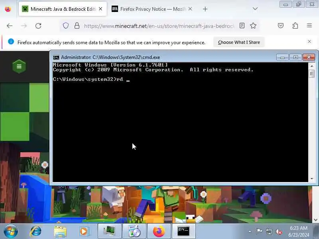Minimize the cmd.exe window
The width and height of the screenshot is (319, 239).
tap(282, 57)
